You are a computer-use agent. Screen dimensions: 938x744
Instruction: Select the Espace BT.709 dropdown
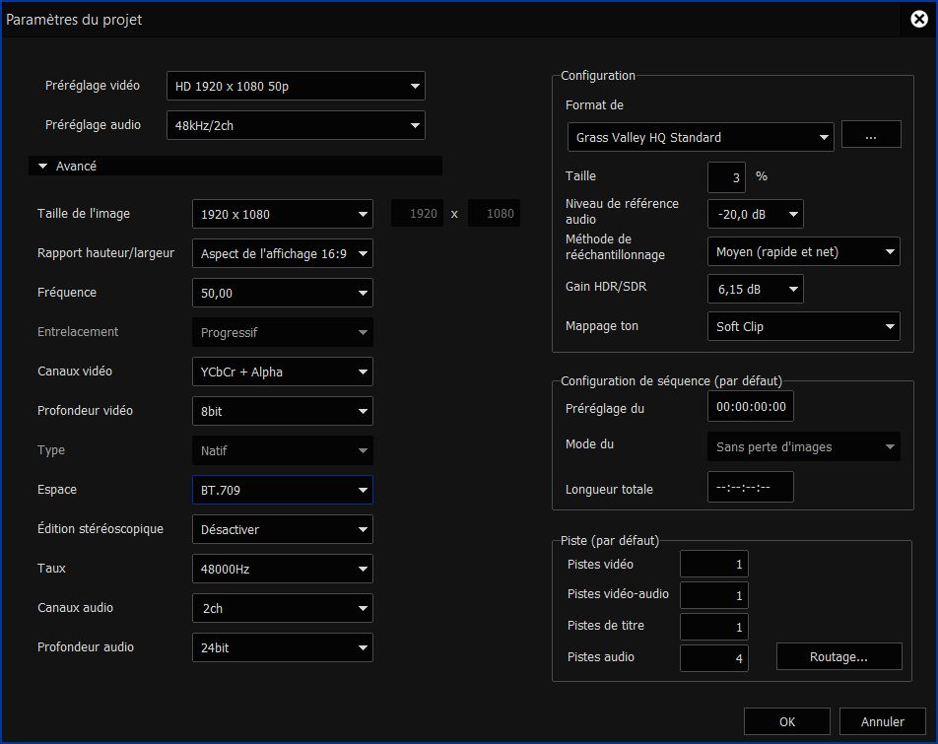(x=282, y=490)
